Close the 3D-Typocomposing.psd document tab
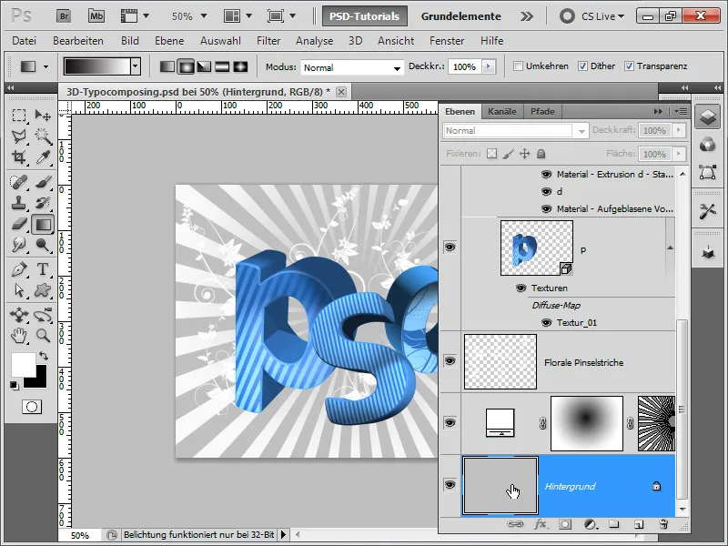The image size is (728, 546). point(340,92)
